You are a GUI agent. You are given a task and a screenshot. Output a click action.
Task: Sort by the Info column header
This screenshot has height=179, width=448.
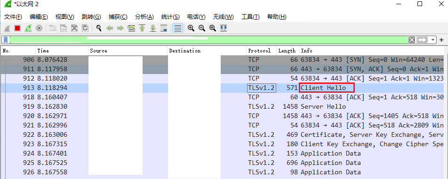tap(371, 51)
